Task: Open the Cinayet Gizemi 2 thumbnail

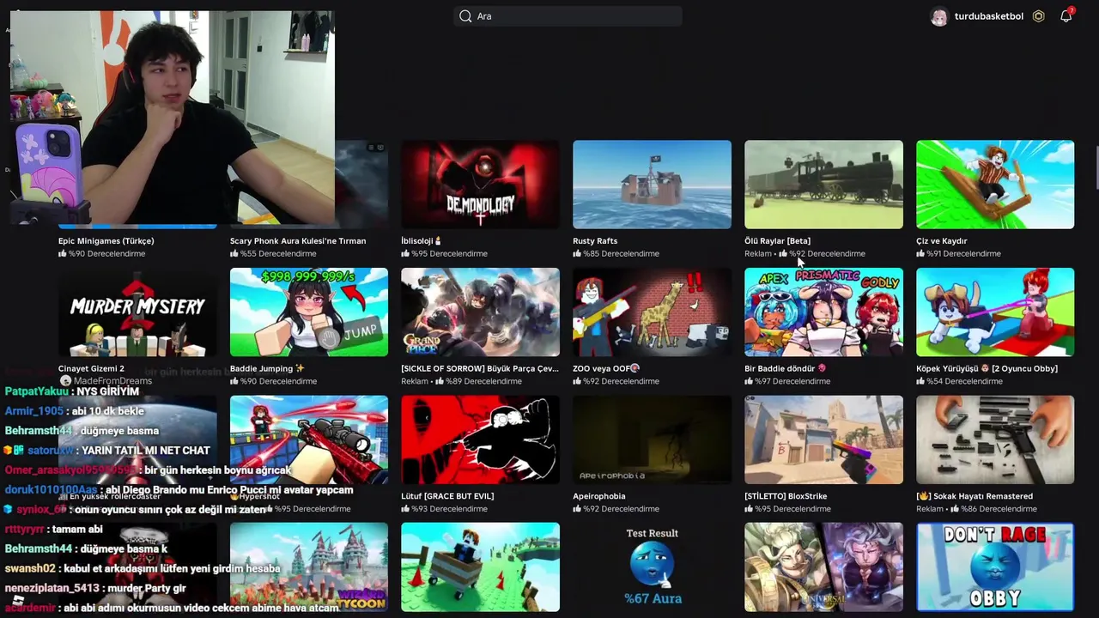Action: click(137, 312)
